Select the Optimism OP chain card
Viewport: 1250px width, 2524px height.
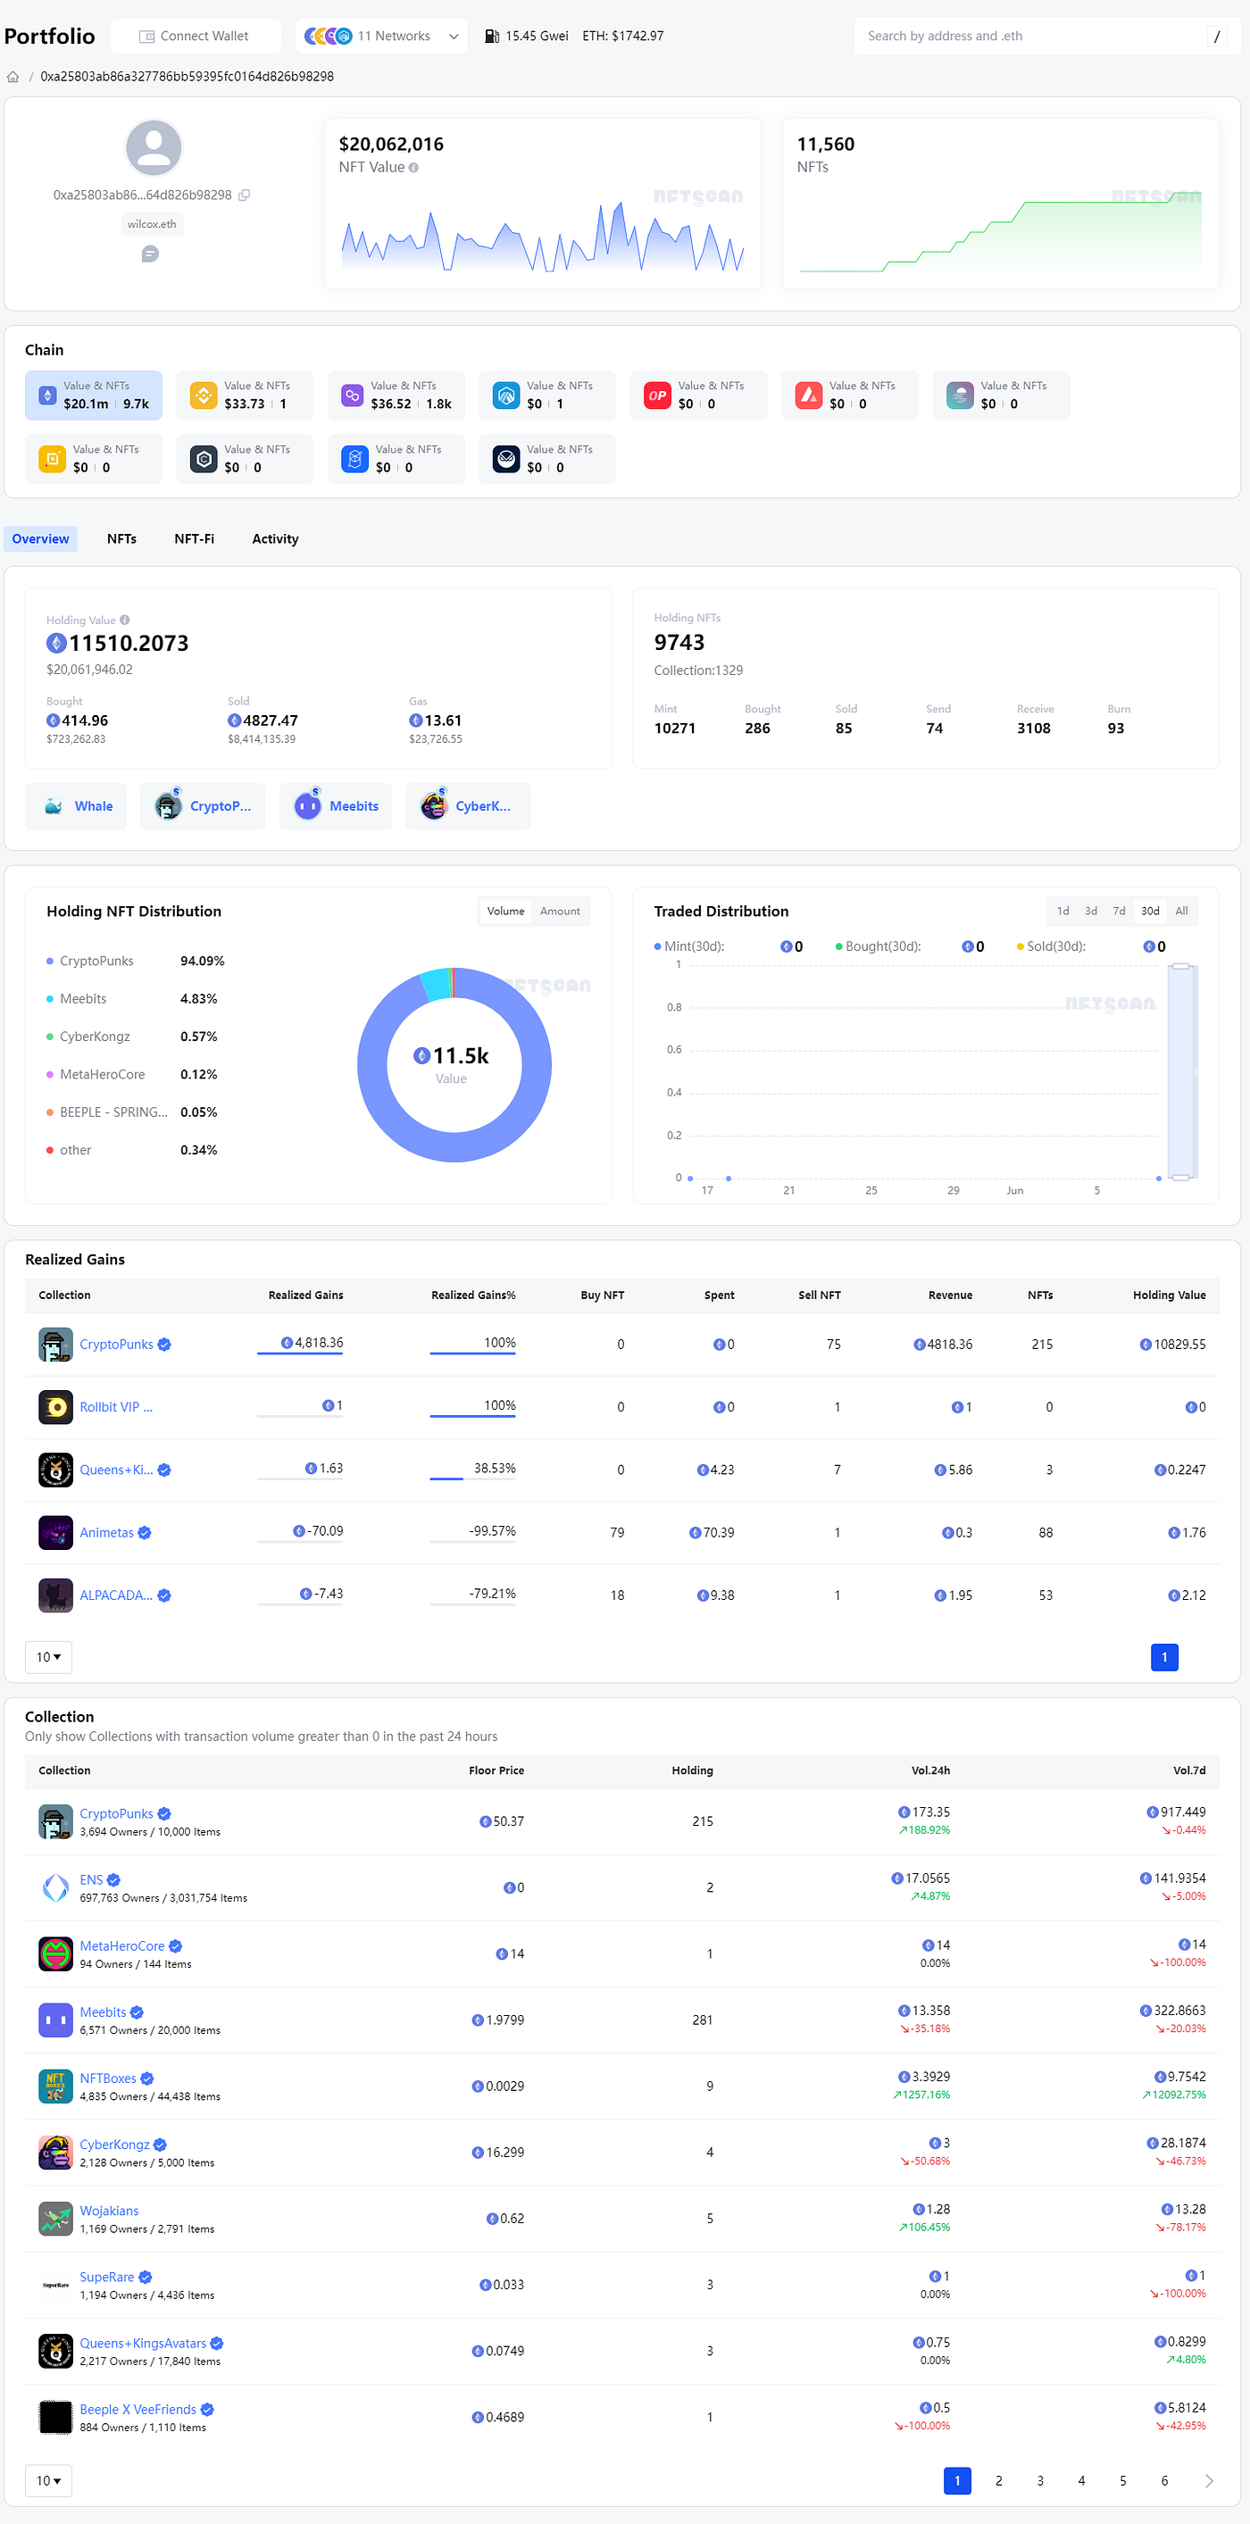pyautogui.click(x=698, y=395)
